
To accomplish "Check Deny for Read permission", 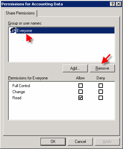I will click(x=101, y=98).
